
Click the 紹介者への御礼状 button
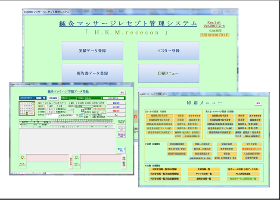click(202, 149)
